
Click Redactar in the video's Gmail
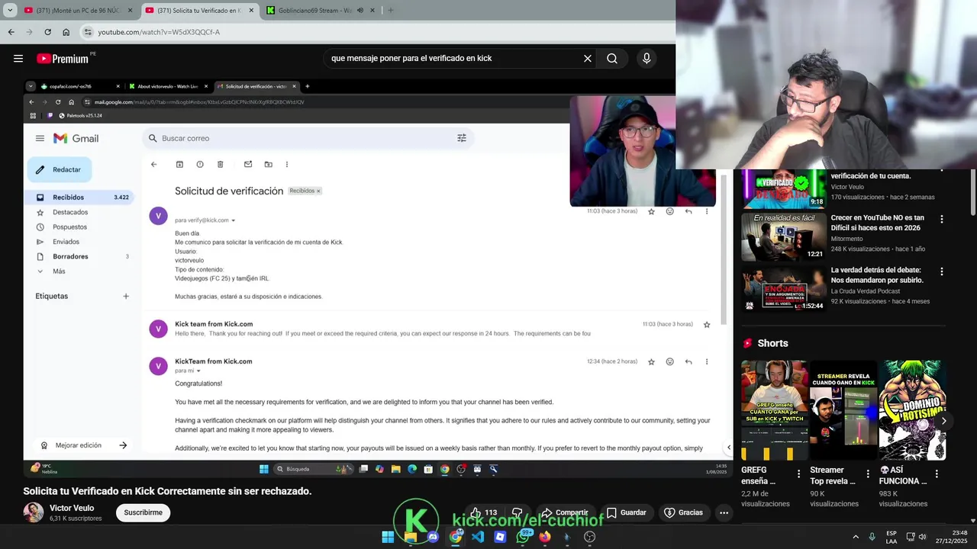(x=60, y=169)
